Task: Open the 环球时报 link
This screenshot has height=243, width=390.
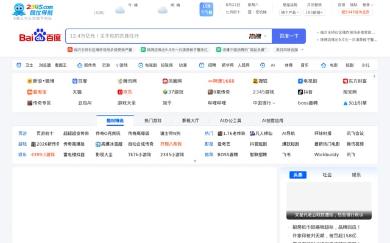Action: 323,134
